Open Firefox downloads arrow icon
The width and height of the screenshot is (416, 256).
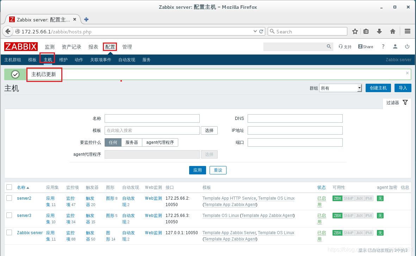click(379, 32)
